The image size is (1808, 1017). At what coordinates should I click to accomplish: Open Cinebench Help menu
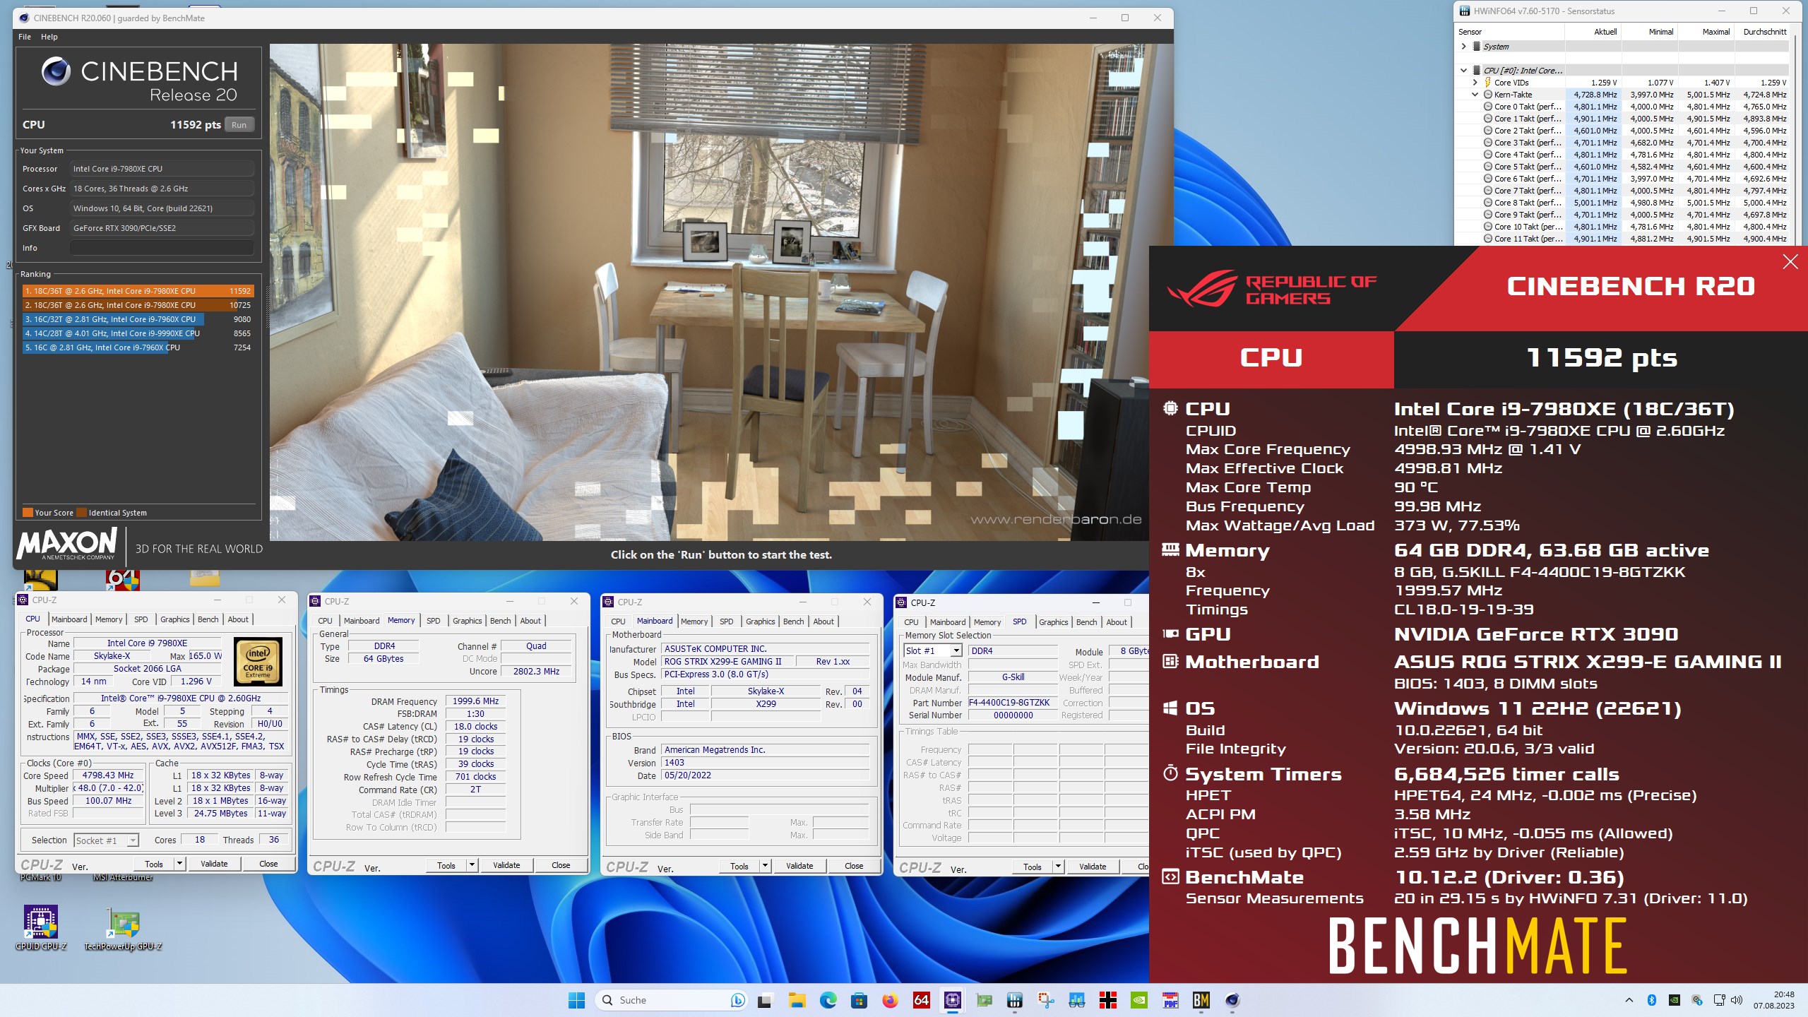click(49, 37)
